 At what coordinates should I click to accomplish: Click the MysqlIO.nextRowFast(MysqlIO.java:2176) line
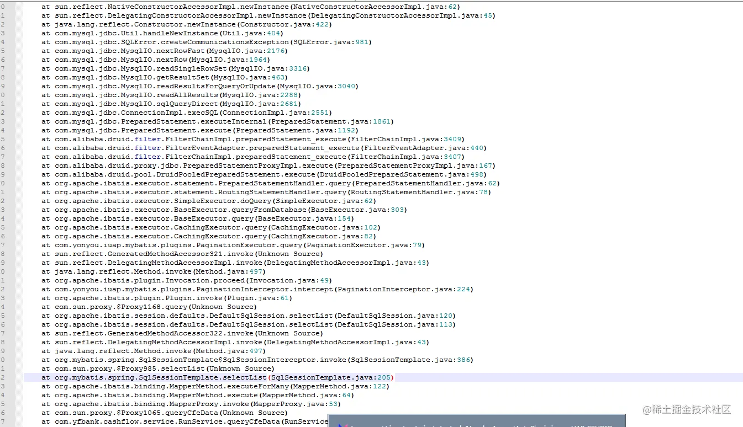(165, 51)
